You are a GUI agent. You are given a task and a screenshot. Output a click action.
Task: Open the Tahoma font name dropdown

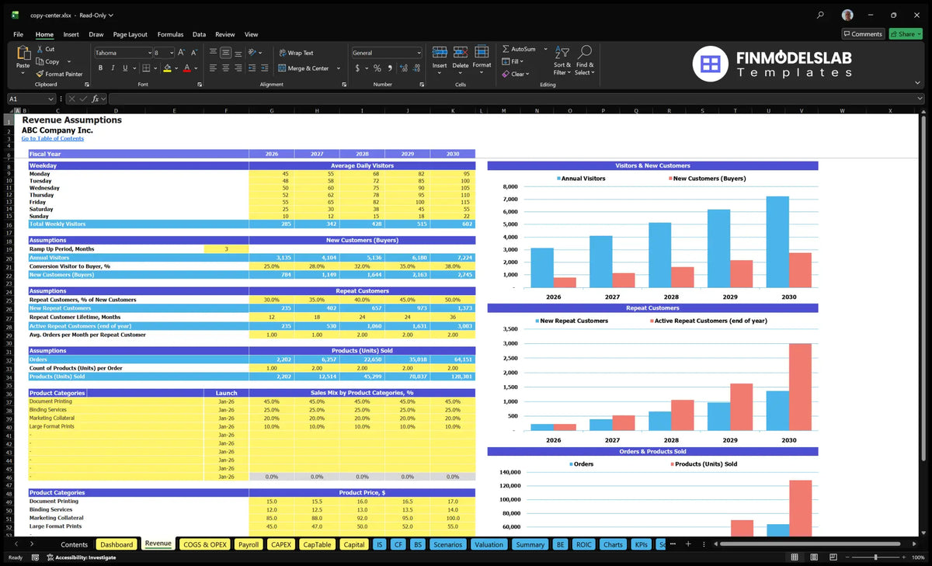[x=149, y=53]
